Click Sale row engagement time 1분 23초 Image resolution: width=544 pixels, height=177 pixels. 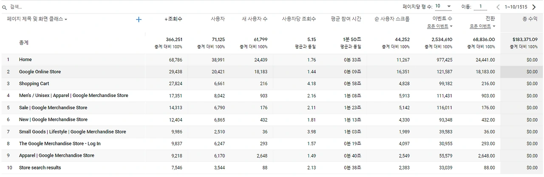pos(353,108)
